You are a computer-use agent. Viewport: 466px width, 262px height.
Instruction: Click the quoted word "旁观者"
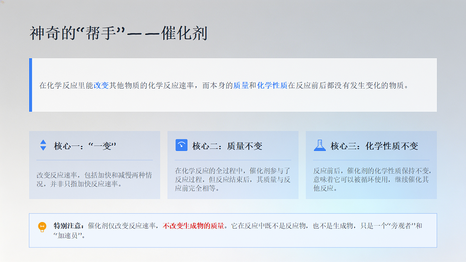click(401, 226)
